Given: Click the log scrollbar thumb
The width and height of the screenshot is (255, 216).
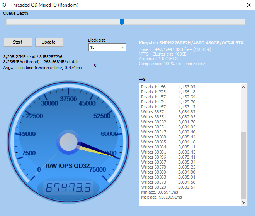Looking at the screenshot, I should coord(243,165).
